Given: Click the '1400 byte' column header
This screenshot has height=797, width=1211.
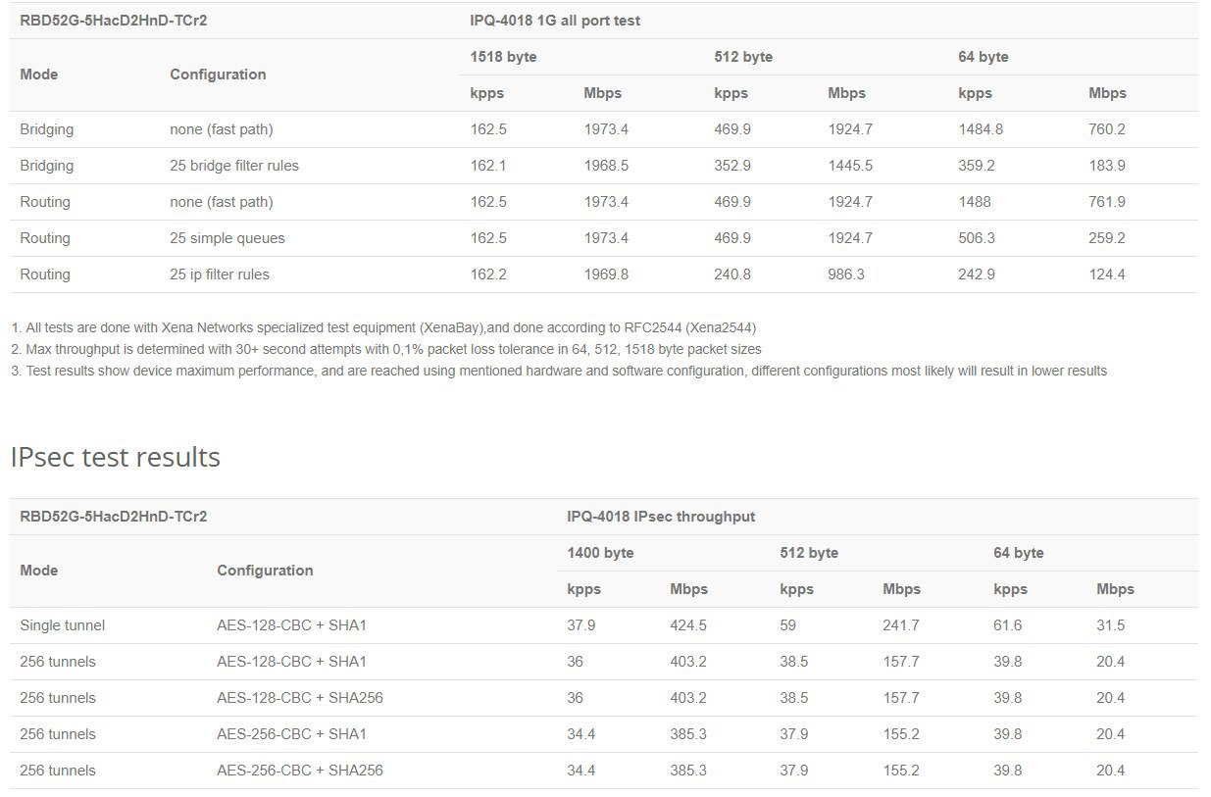Looking at the screenshot, I should [x=600, y=553].
